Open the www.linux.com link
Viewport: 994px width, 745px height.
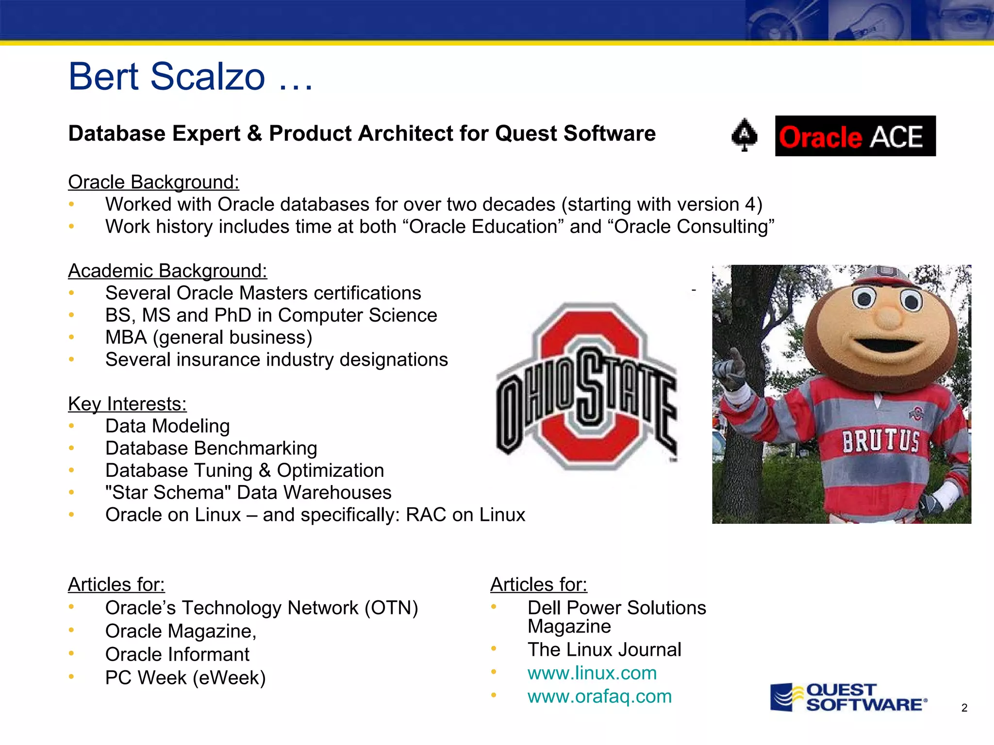pyautogui.click(x=592, y=673)
